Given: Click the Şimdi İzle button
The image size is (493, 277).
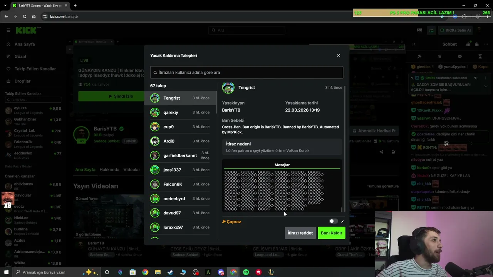Looking at the screenshot, I should pyautogui.click(x=121, y=96).
